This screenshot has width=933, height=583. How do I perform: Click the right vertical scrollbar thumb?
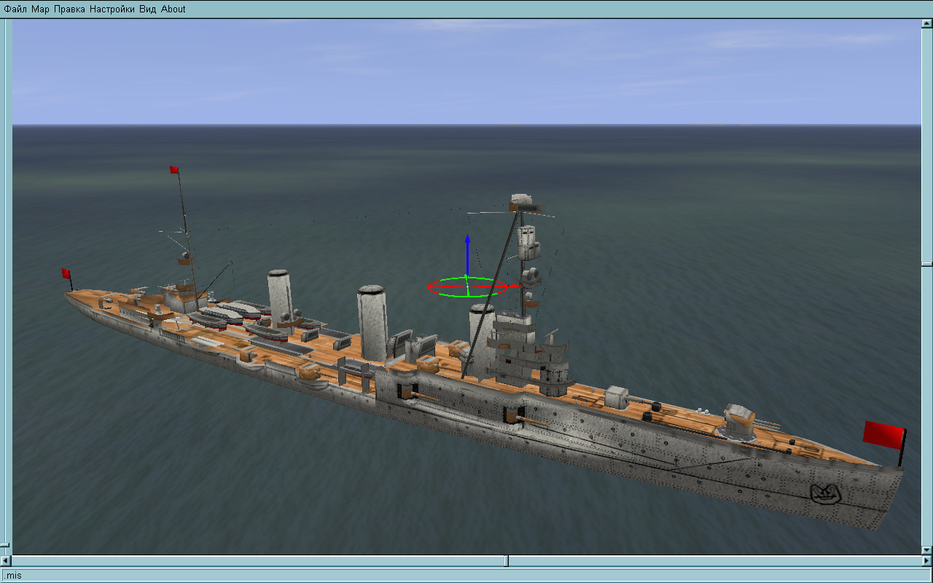click(x=926, y=263)
